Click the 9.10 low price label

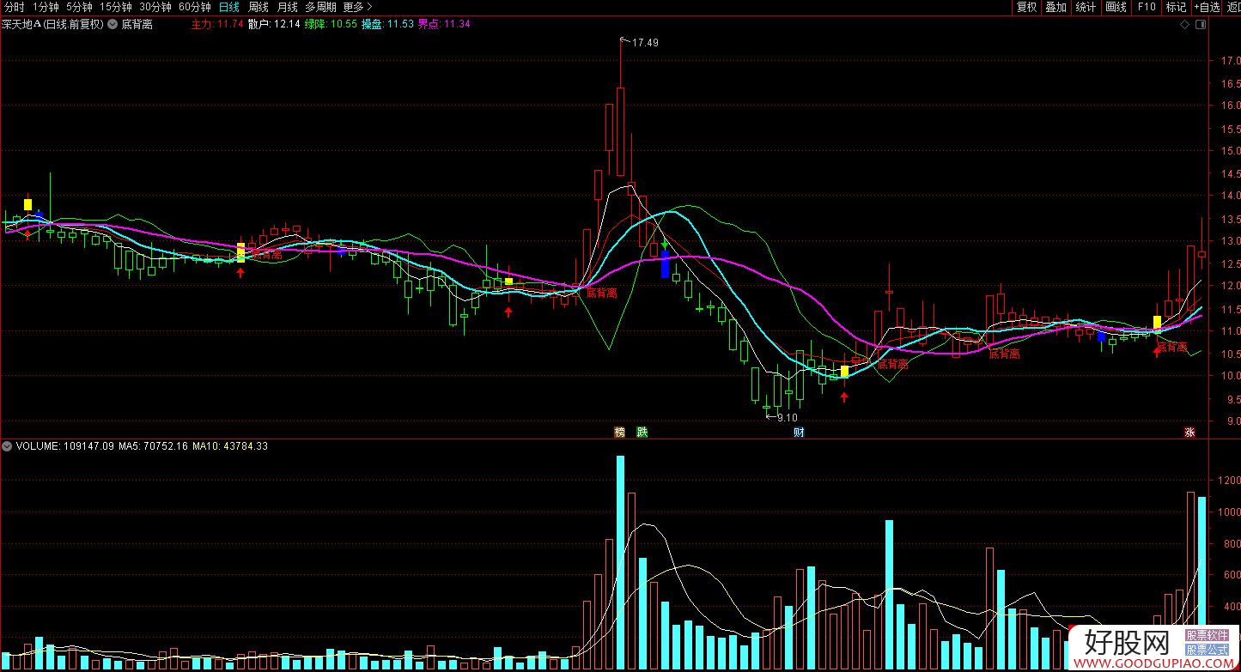788,418
